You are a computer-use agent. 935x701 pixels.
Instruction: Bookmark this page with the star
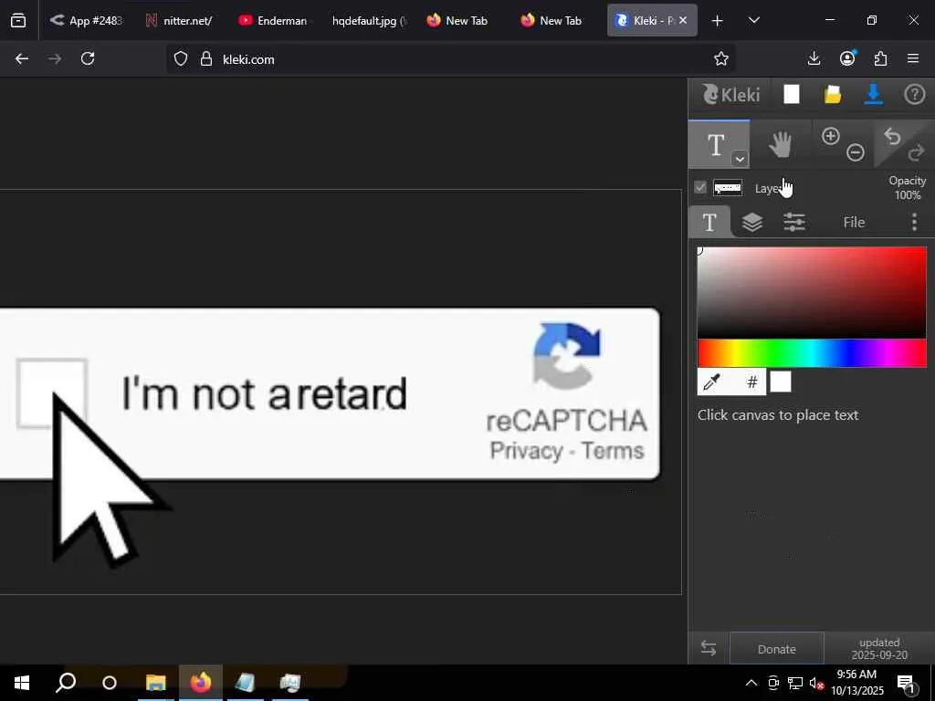pos(721,58)
